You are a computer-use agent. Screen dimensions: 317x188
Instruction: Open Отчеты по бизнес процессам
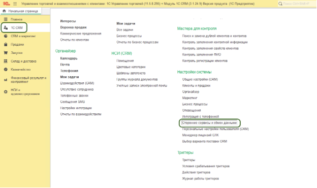click(x=138, y=42)
